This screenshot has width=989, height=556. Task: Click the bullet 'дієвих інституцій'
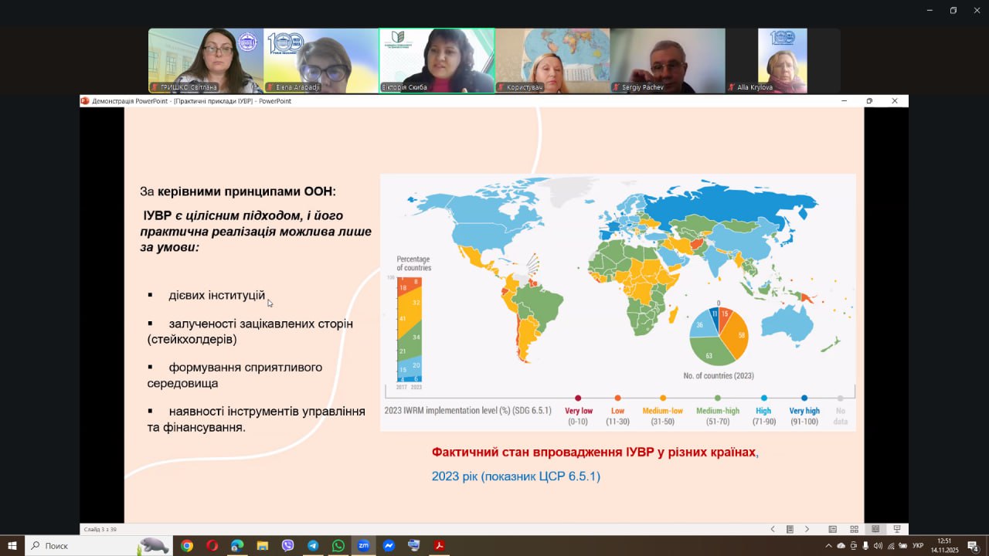coord(217,295)
